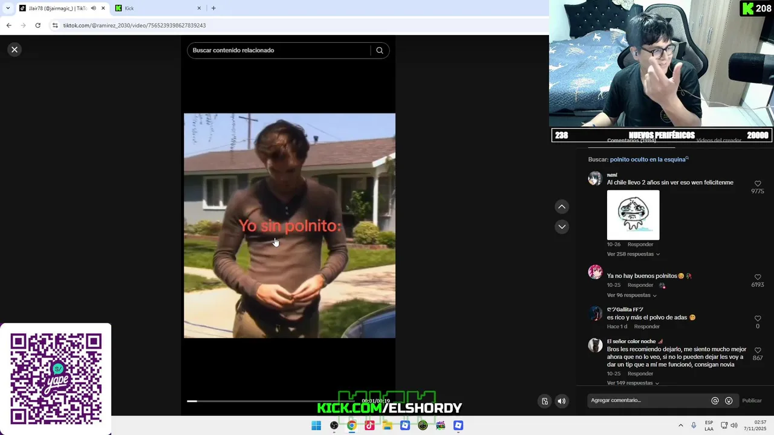The width and height of the screenshot is (774, 435).
Task: Open Chrome from the taskbar
Action: pos(351,425)
